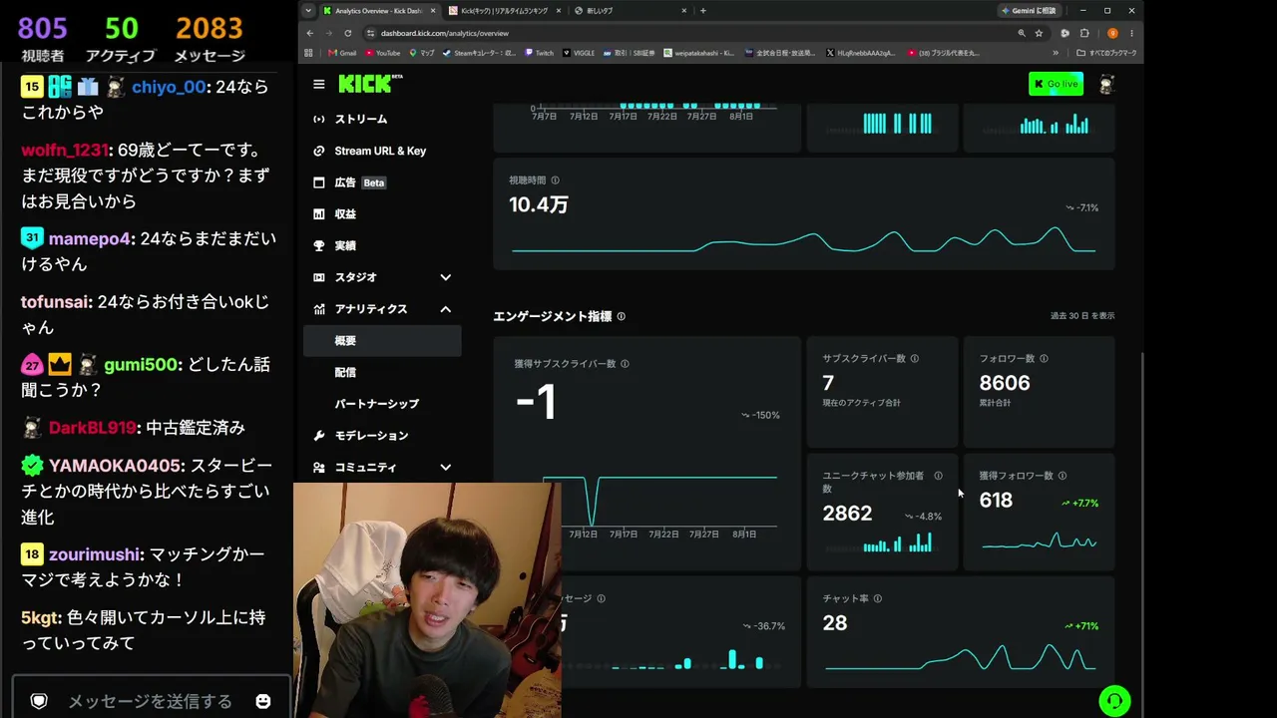Open a new browser tab
Screen dimensions: 1277x718
coord(703,11)
